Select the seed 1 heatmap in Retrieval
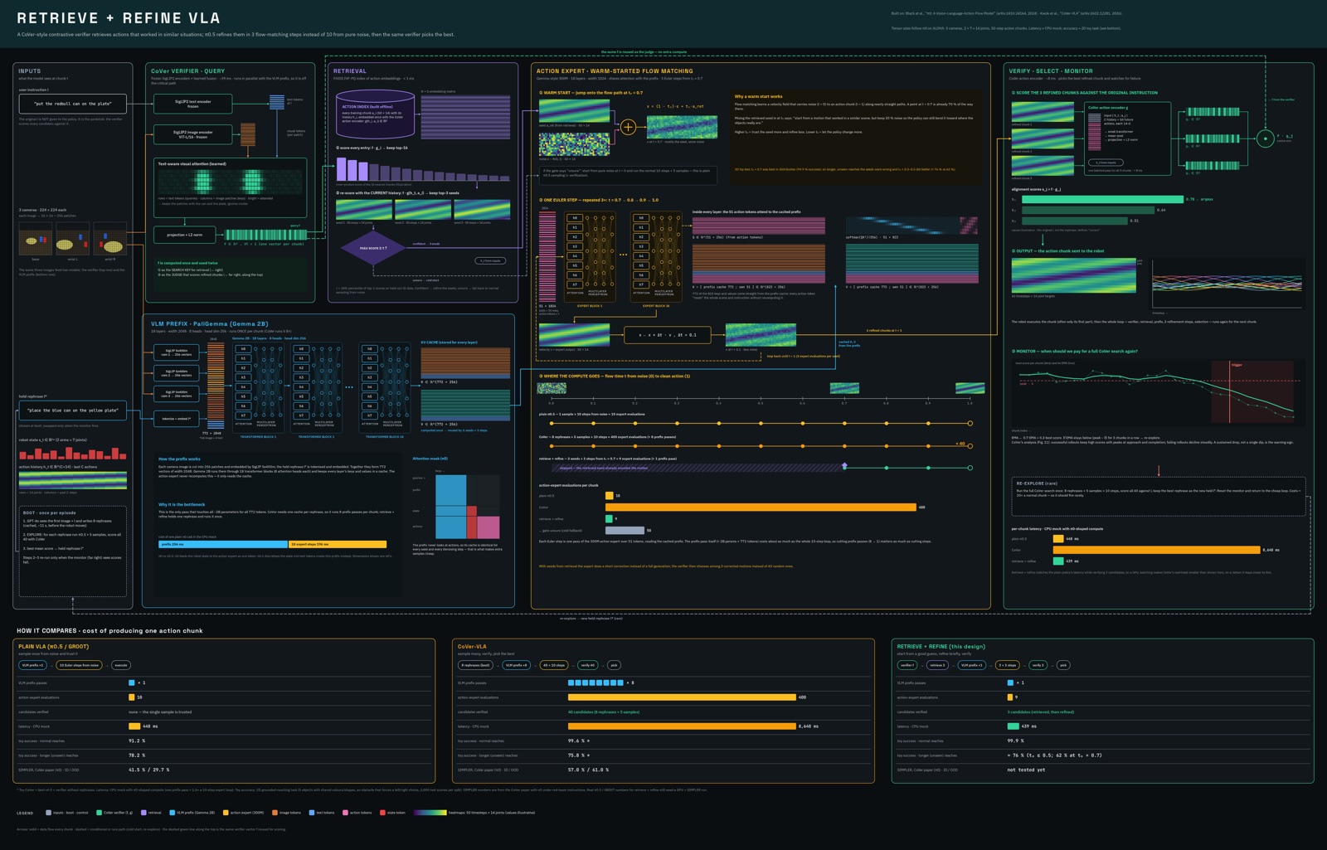Image resolution: width=1327 pixels, height=850 pixels. tap(363, 210)
